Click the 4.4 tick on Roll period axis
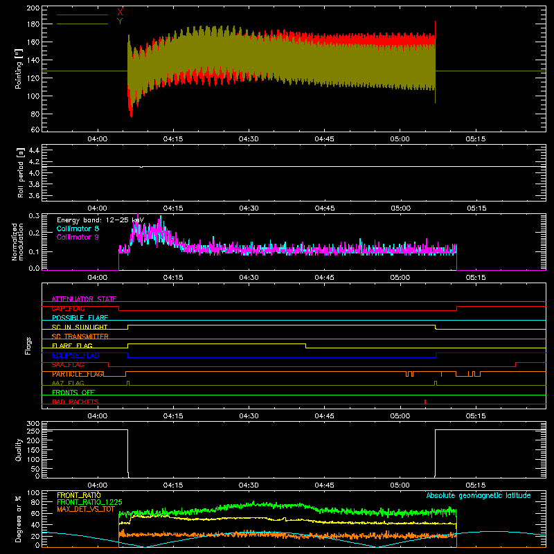Image resolution: width=554 pixels, height=554 pixels. 34,150
